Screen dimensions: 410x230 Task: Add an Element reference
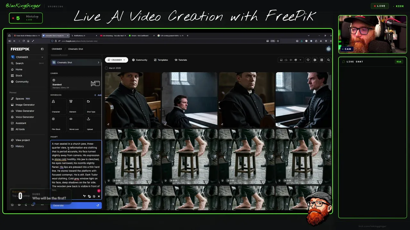pos(76,106)
